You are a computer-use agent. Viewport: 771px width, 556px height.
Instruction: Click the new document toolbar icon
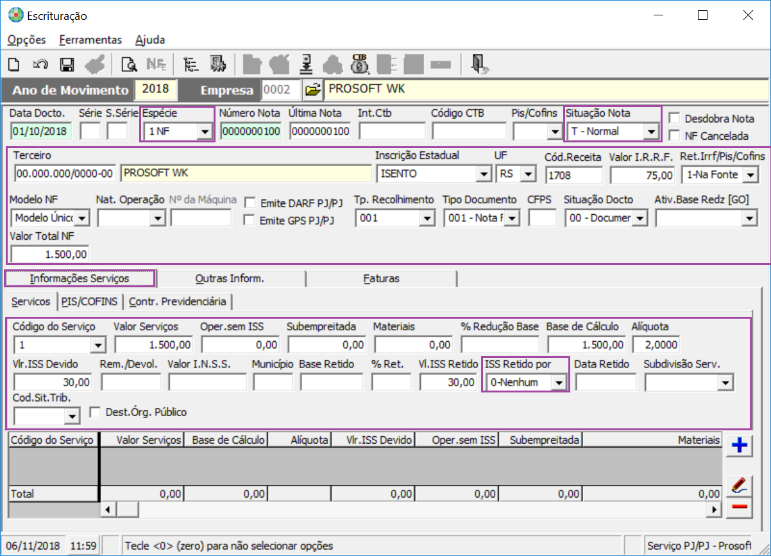tap(14, 64)
